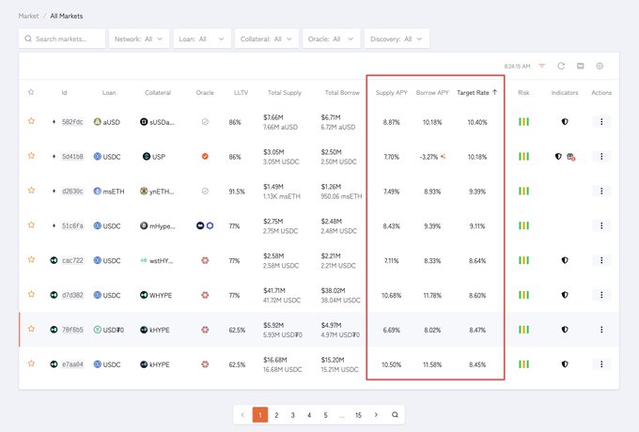Go to page 5
Viewport: 639px width, 432px height.
coord(325,415)
